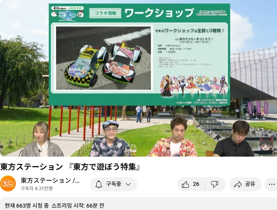Open the share (공유) dialog
Screen dimensions: 277x210
point(245,184)
